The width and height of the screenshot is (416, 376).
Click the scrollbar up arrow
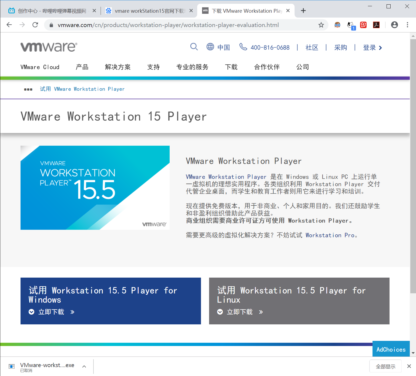(x=413, y=36)
